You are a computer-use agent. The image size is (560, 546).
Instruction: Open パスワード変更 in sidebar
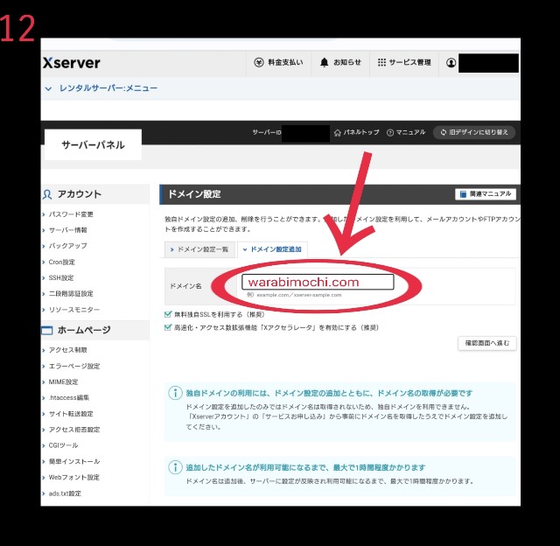[x=71, y=214]
